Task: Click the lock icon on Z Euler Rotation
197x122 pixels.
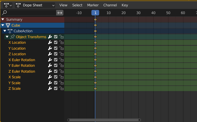Action: pos(61,71)
